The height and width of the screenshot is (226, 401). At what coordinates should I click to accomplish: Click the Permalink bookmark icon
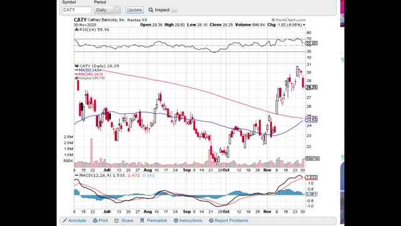(142, 220)
